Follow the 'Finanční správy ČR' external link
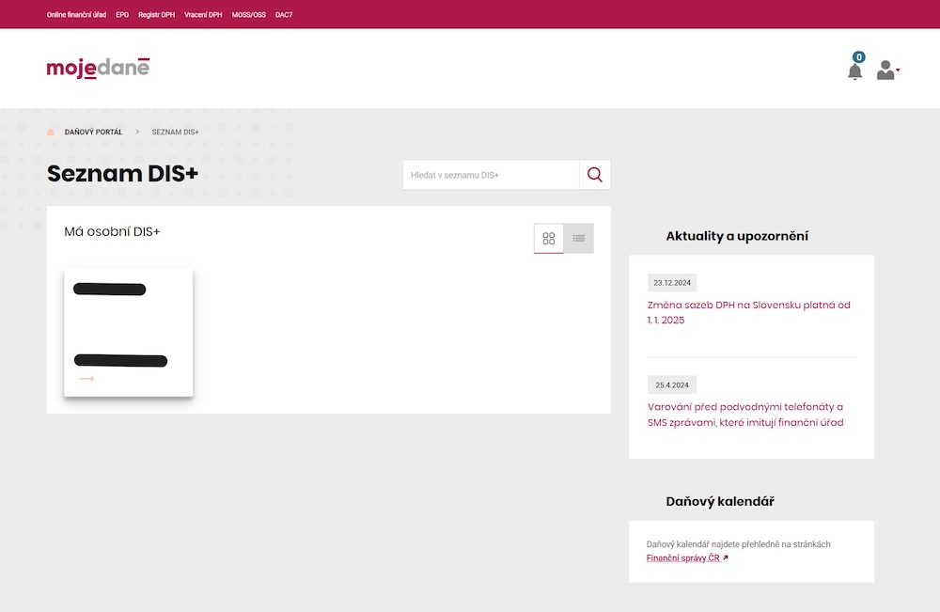 (686, 557)
